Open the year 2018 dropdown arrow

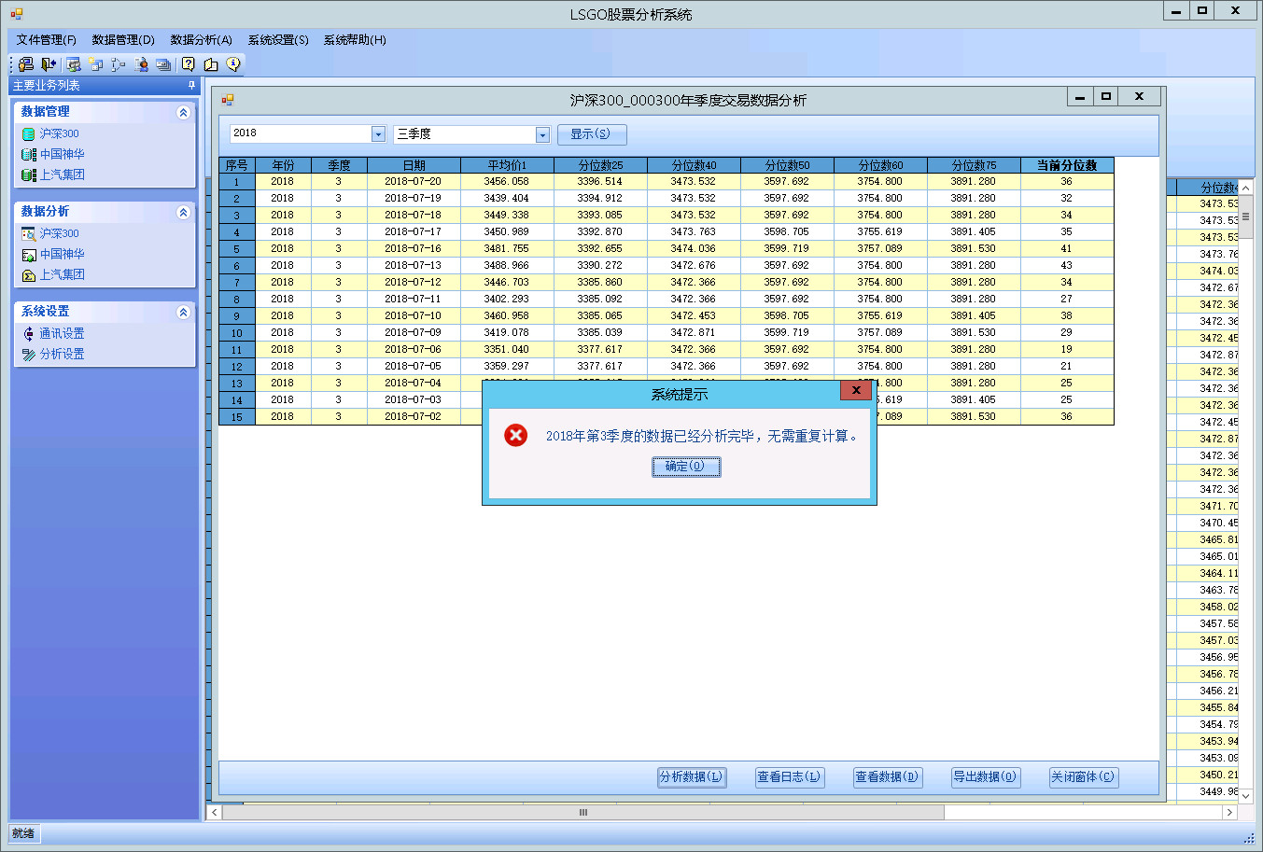378,134
